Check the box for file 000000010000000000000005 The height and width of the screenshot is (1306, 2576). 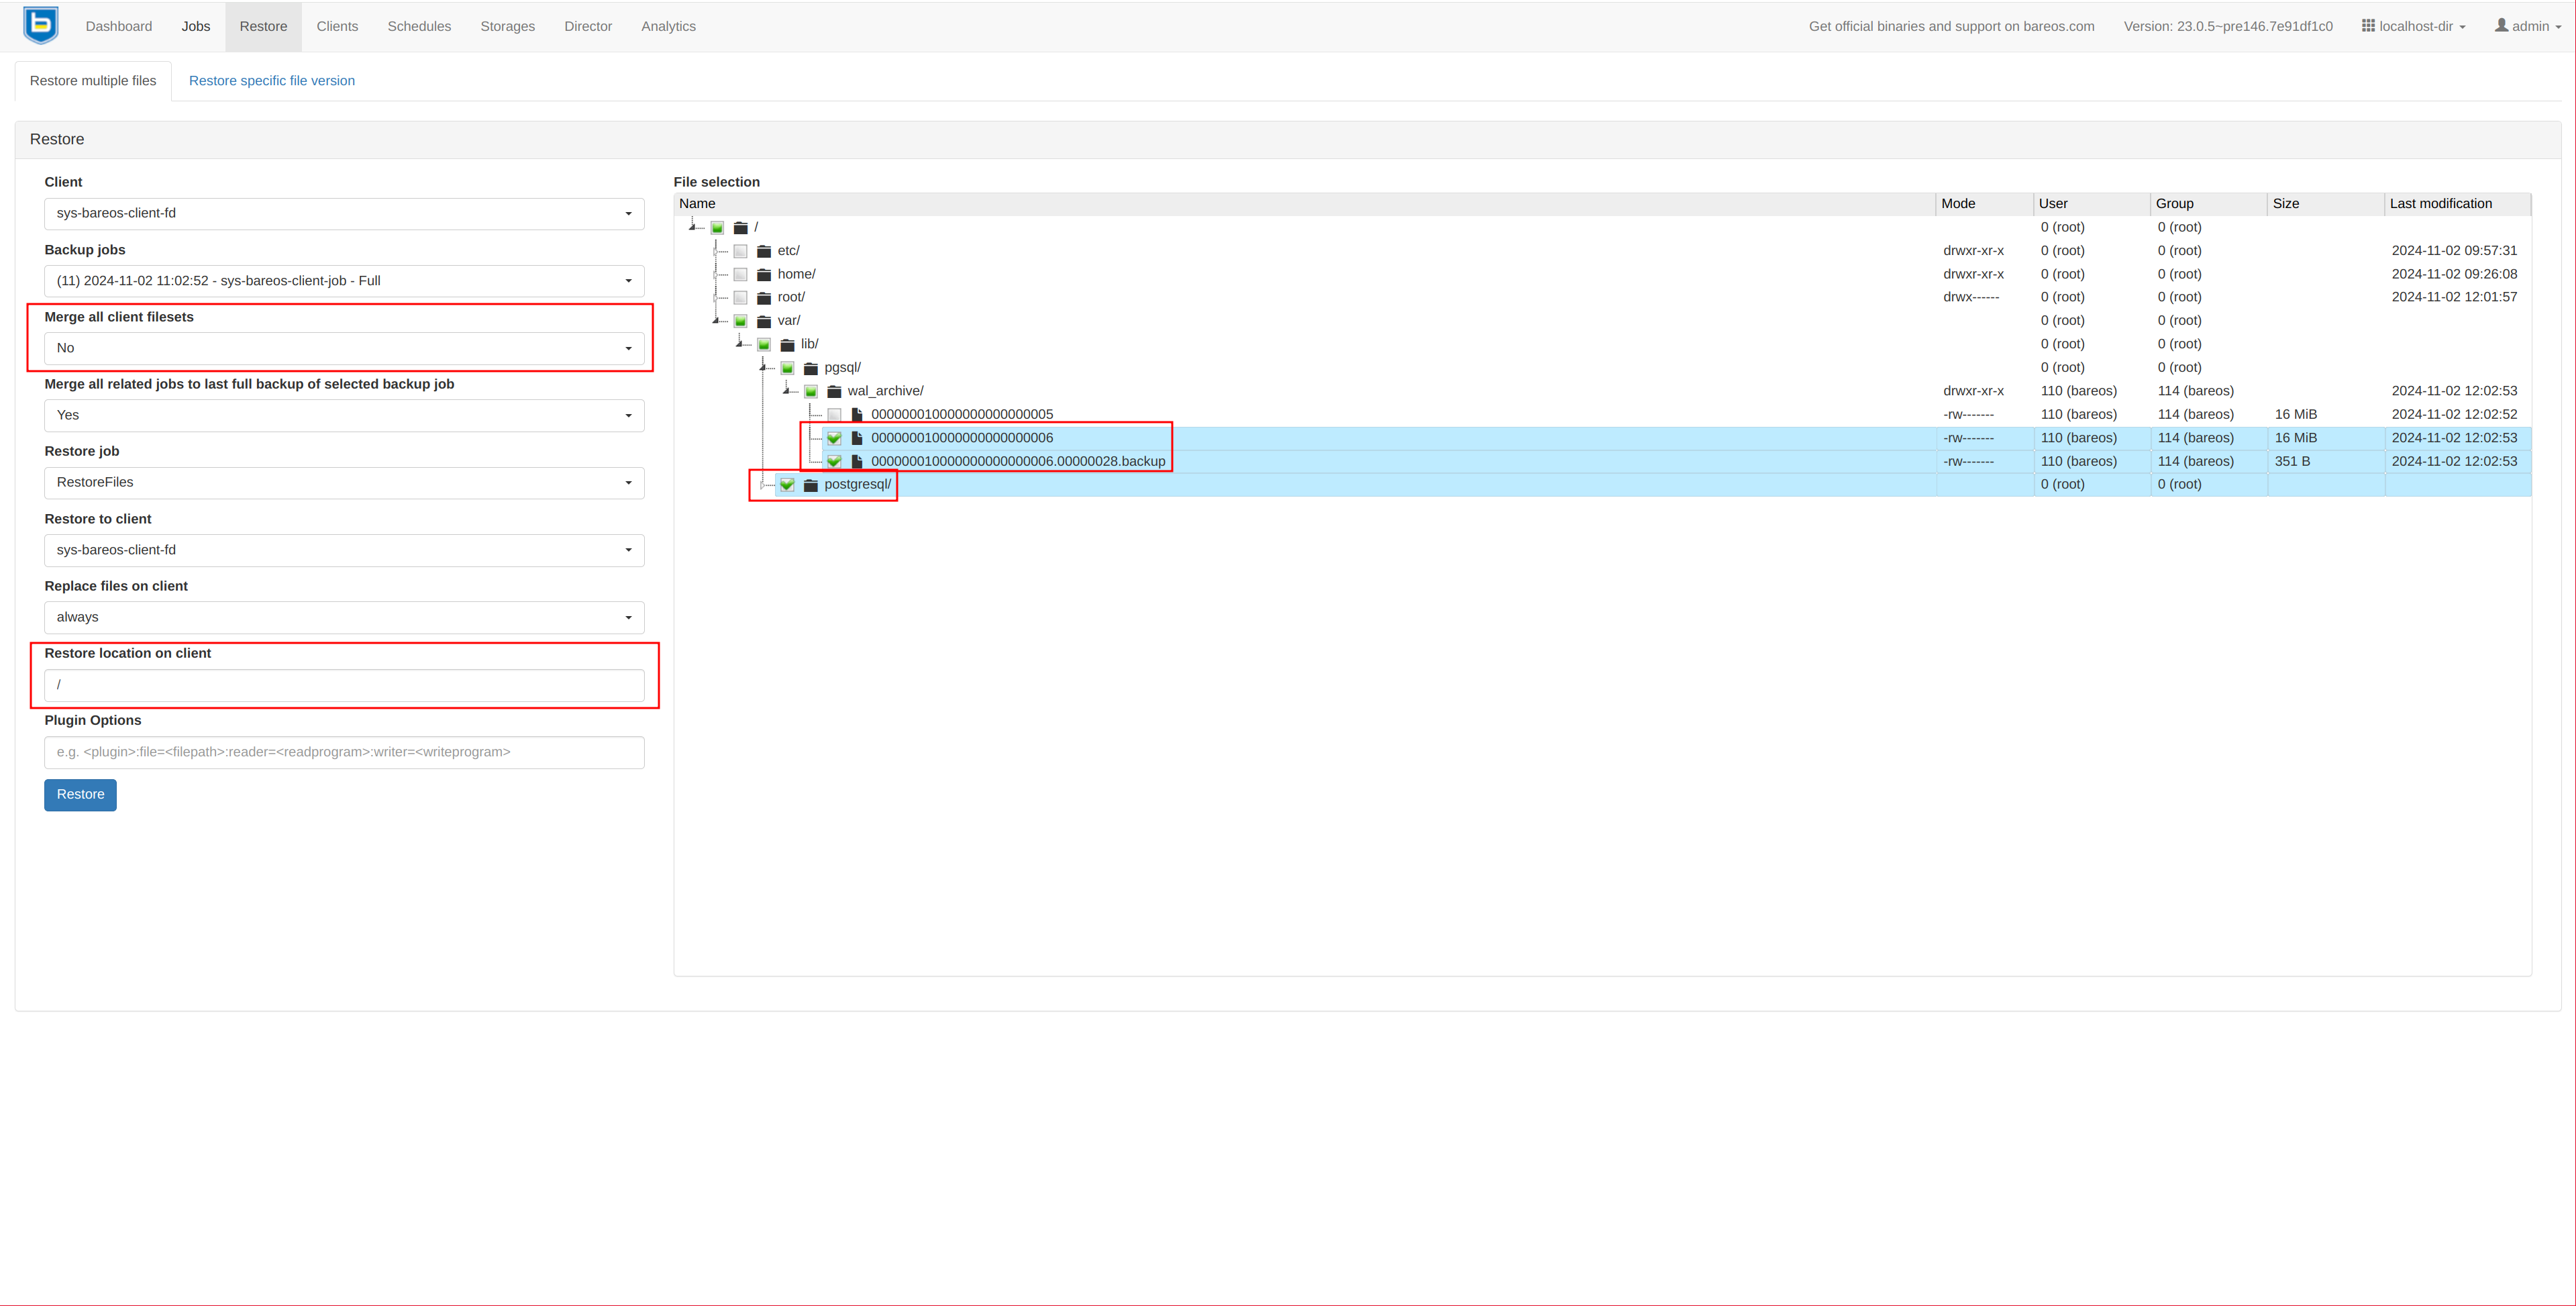tap(834, 414)
